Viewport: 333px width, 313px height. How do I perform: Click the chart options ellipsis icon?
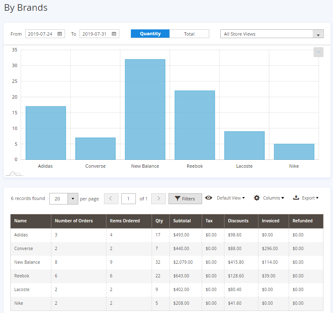(318, 52)
